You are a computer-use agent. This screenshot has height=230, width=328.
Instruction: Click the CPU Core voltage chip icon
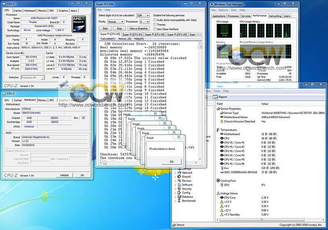[x=222, y=198]
